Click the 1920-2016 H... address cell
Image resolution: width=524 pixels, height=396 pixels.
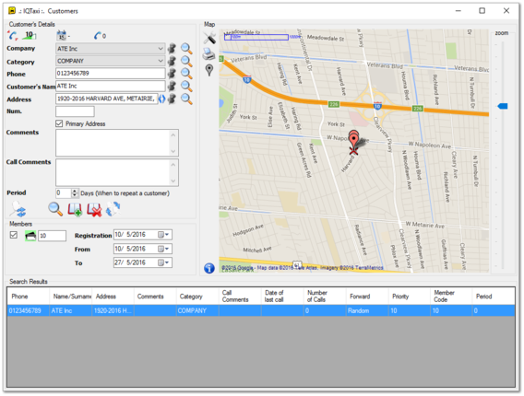[113, 311]
